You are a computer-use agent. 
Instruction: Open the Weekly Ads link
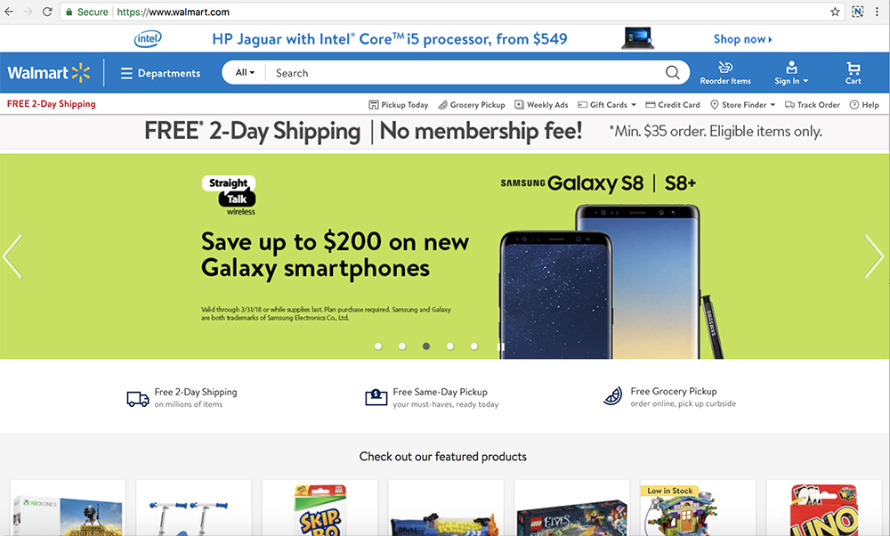[x=541, y=104]
